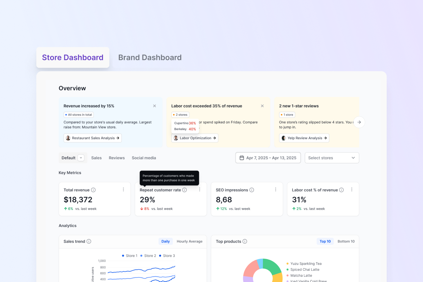Open SEO impressions card options menu
423x282 pixels.
(x=276, y=190)
